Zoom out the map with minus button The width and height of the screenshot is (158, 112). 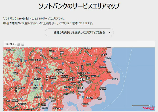coord(23,44)
